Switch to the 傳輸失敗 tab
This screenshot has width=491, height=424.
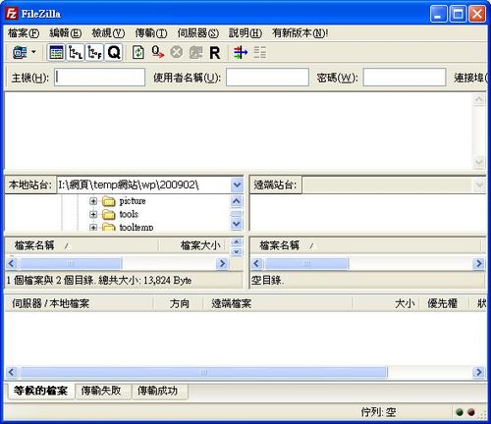coord(102,391)
